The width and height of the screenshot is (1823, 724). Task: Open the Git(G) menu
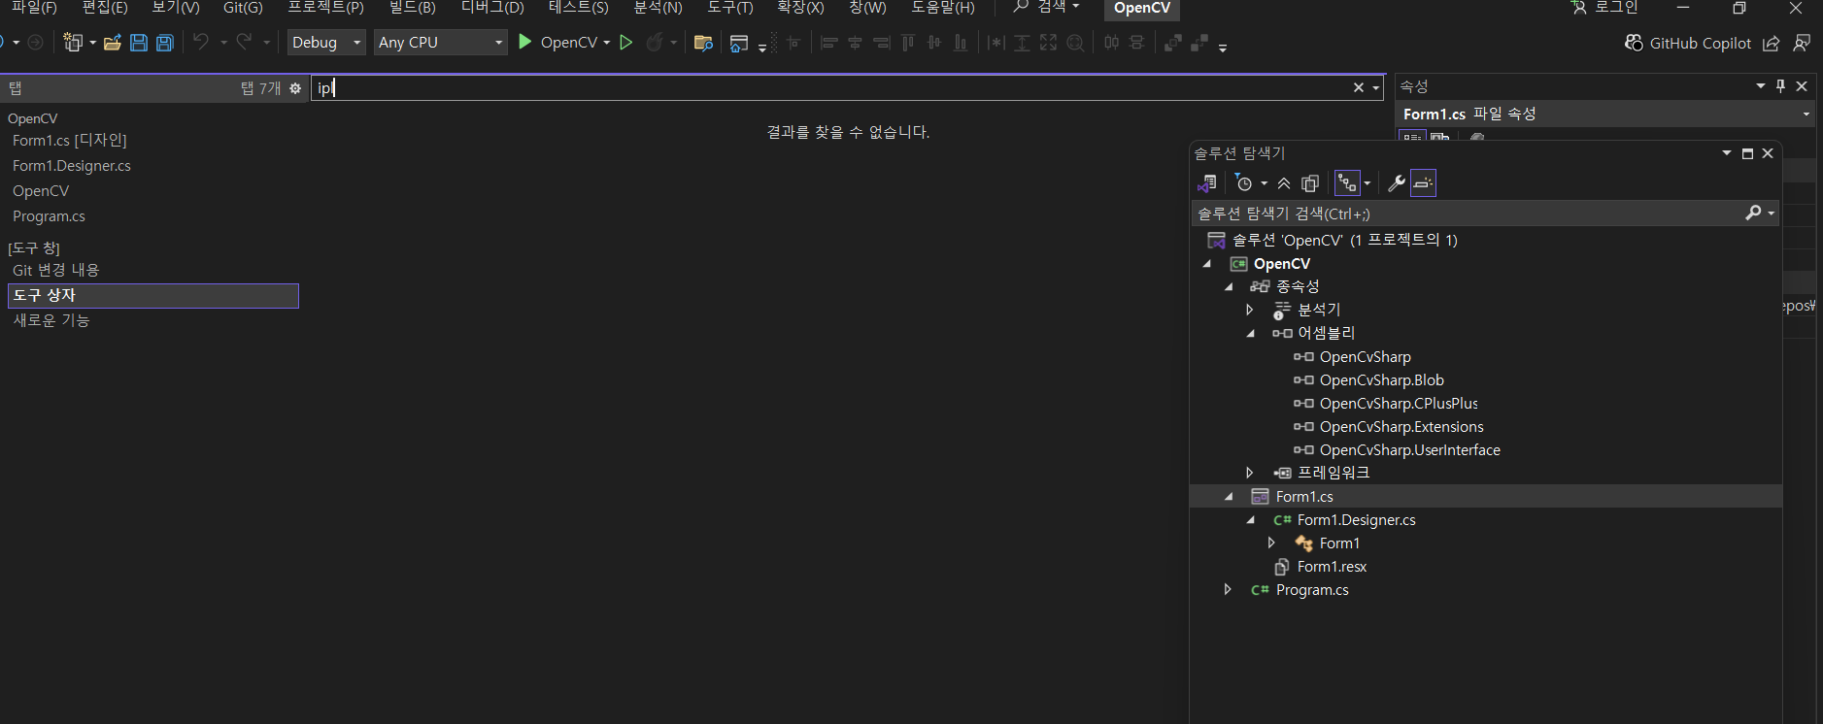[x=243, y=8]
